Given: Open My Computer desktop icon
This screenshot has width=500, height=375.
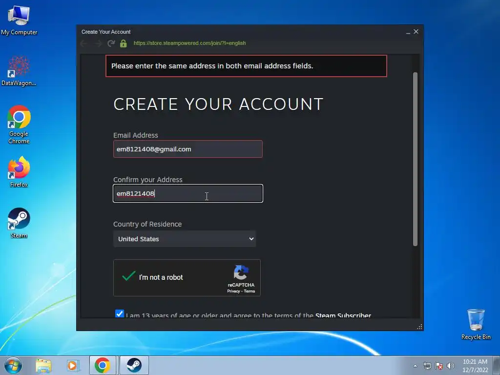Looking at the screenshot, I should coord(19,20).
